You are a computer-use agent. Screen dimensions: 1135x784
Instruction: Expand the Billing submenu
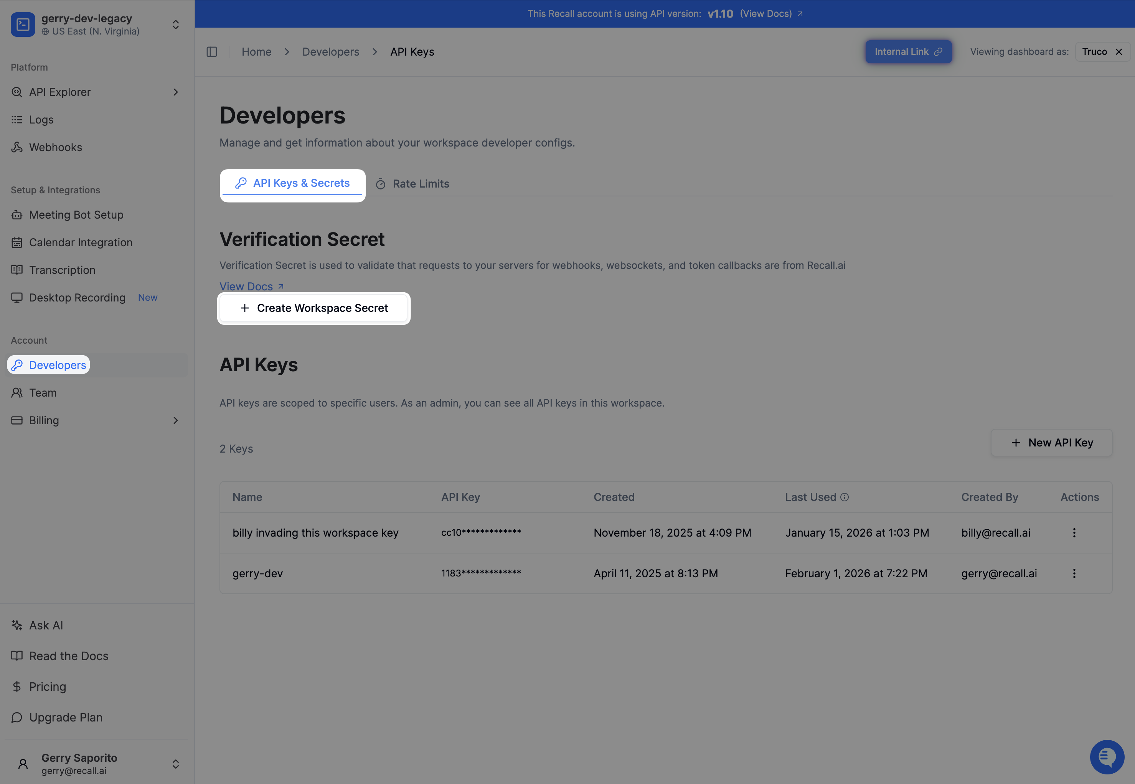[175, 420]
